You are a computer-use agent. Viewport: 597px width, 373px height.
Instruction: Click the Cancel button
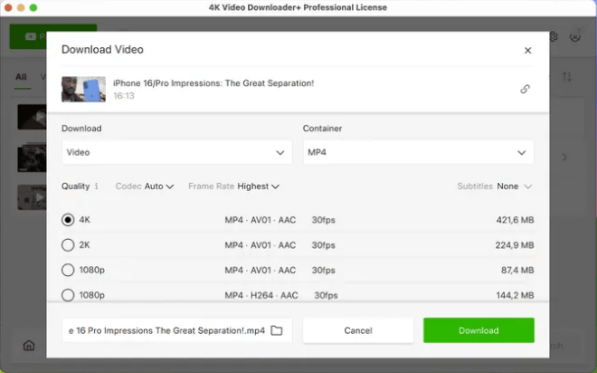coord(358,331)
